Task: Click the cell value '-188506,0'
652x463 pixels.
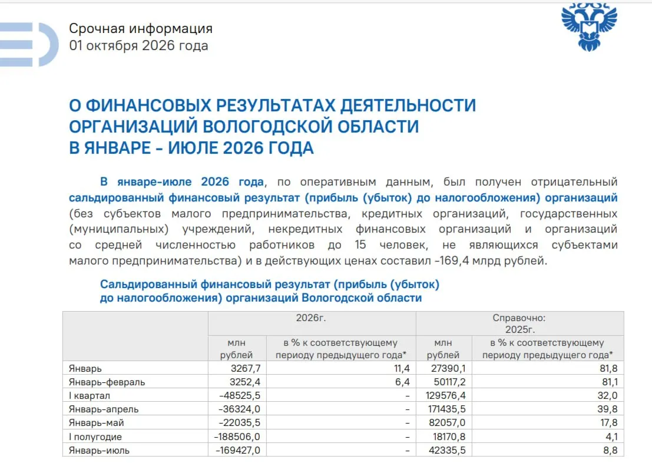Action: pos(237,437)
